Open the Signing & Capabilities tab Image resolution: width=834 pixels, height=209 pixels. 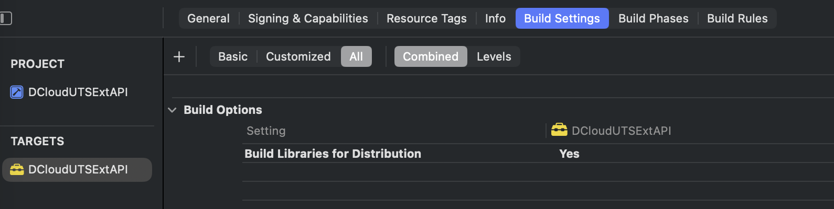tap(308, 18)
